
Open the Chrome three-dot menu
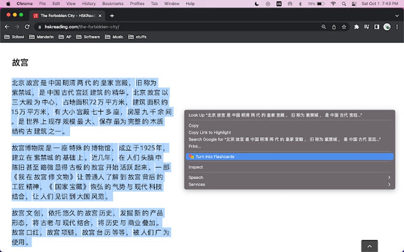click(x=396, y=27)
